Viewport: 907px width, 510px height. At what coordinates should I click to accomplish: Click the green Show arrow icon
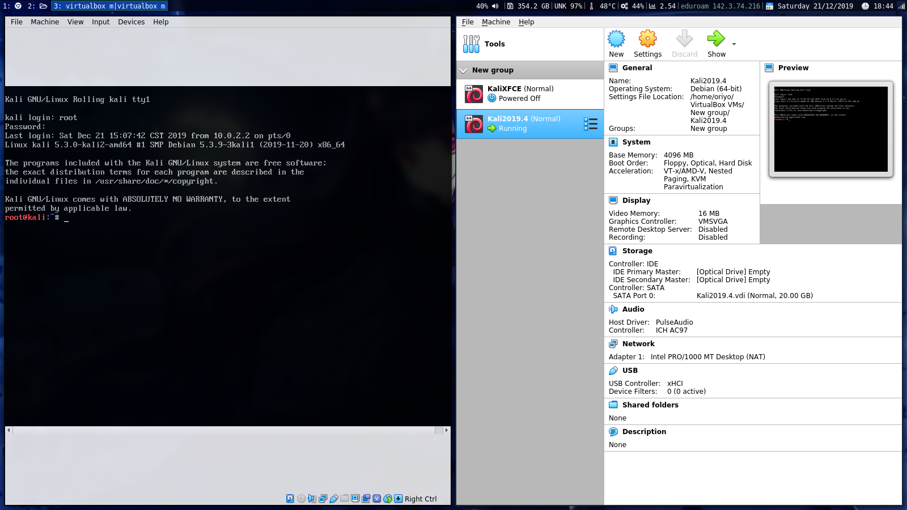(716, 39)
